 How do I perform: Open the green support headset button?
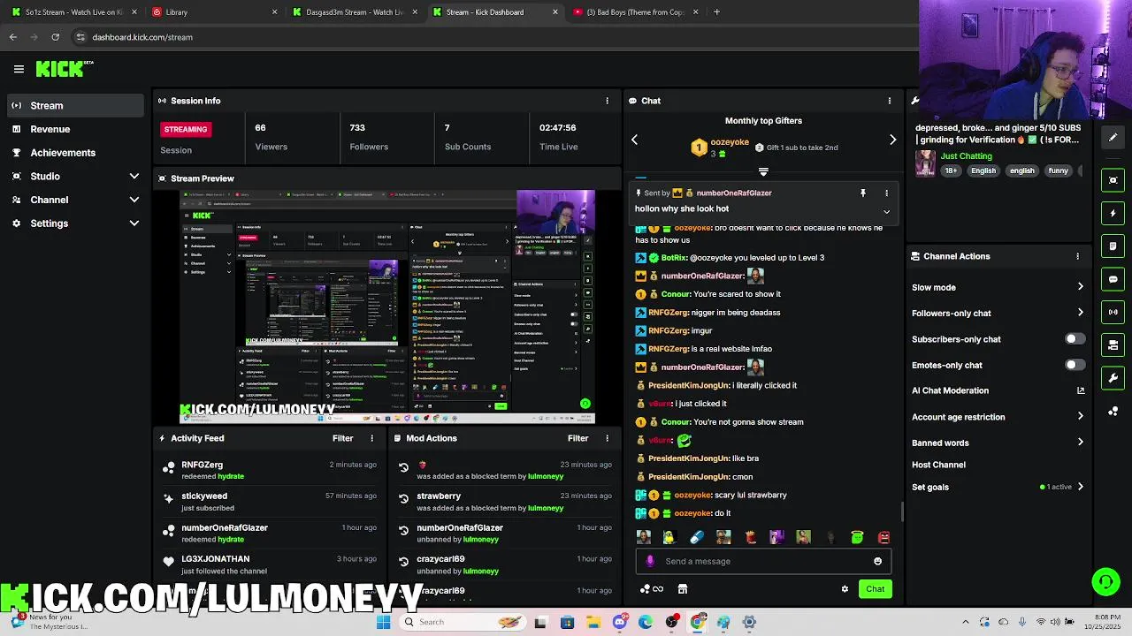coord(1105,581)
